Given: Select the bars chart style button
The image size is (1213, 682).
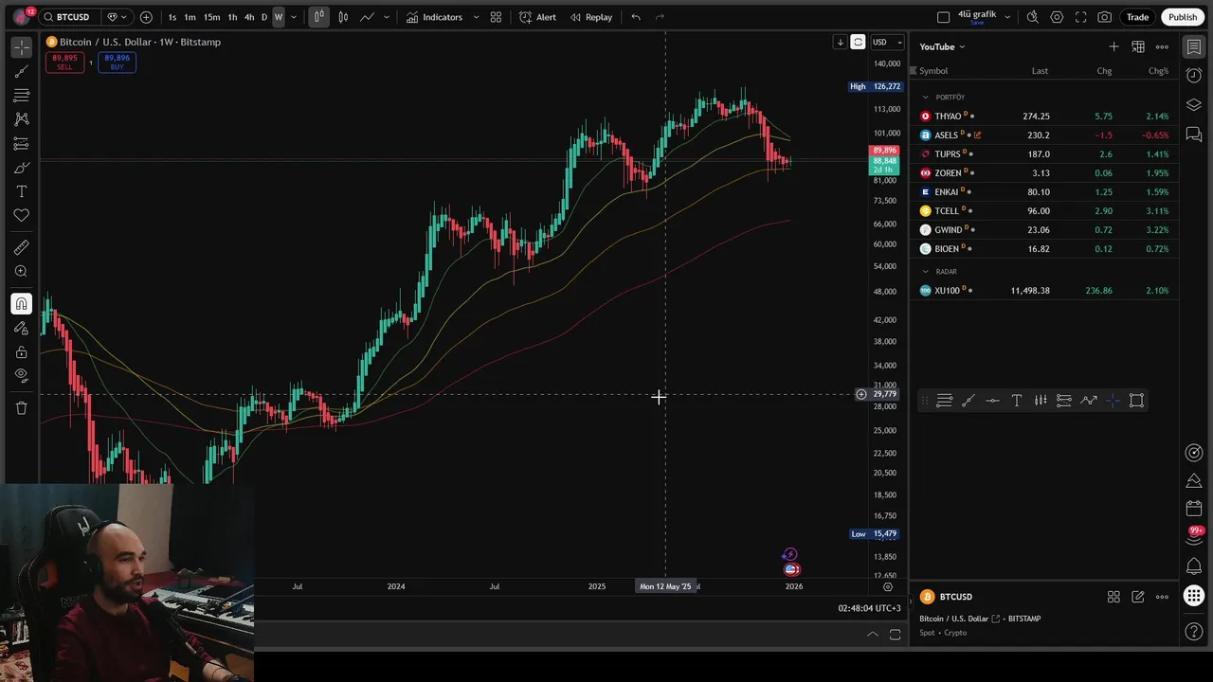Looking at the screenshot, I should (x=318, y=17).
